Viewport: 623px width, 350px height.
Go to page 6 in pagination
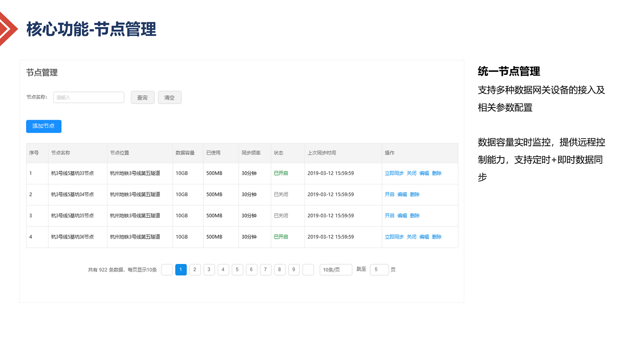point(252,270)
